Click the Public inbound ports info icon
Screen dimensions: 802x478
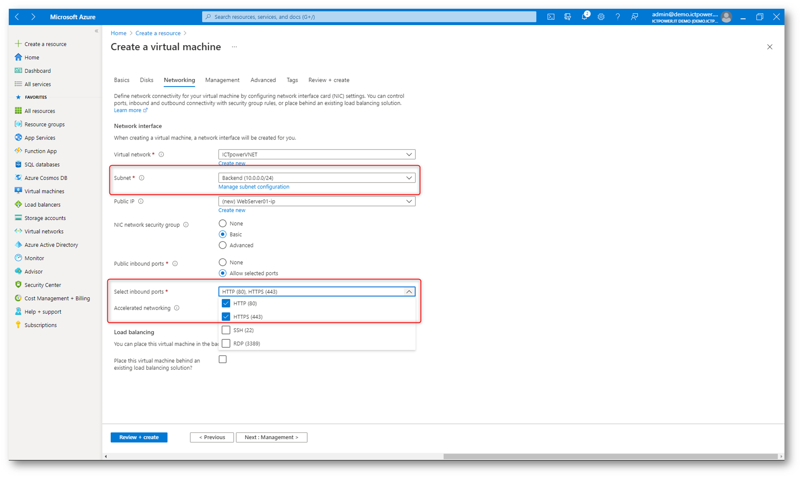tap(175, 263)
